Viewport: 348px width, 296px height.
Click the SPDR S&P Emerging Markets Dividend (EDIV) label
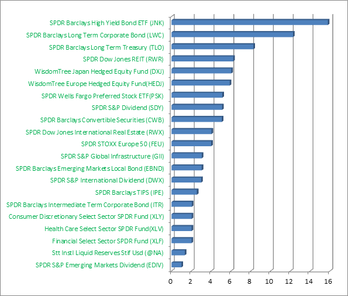click(99, 265)
